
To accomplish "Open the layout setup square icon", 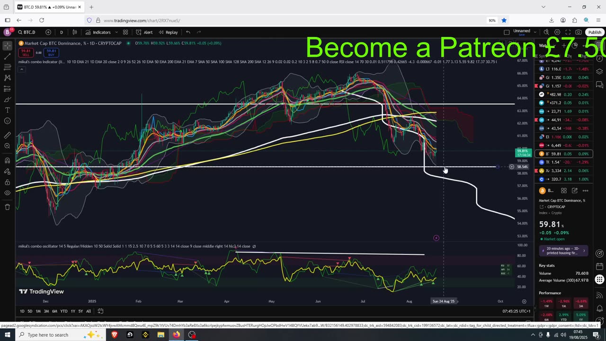I will click(507, 32).
